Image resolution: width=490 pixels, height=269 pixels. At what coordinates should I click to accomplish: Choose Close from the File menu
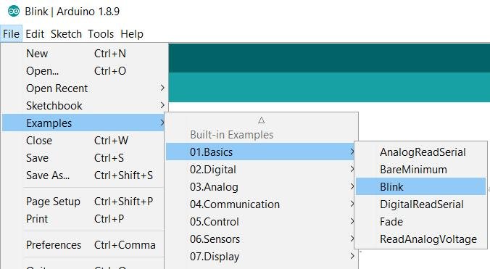(83, 140)
